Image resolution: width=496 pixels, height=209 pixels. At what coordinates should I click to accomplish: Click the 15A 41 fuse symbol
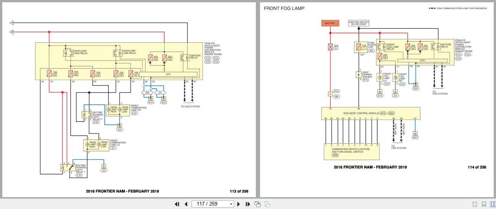[x=131, y=73]
